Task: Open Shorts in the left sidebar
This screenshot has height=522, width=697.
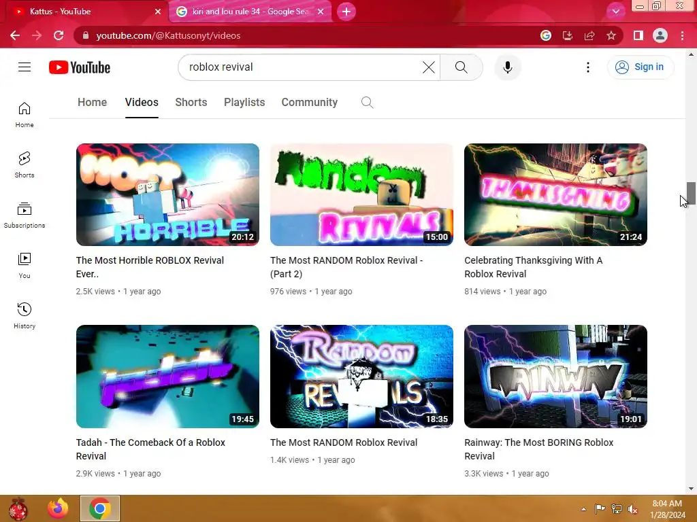Action: [x=25, y=165]
